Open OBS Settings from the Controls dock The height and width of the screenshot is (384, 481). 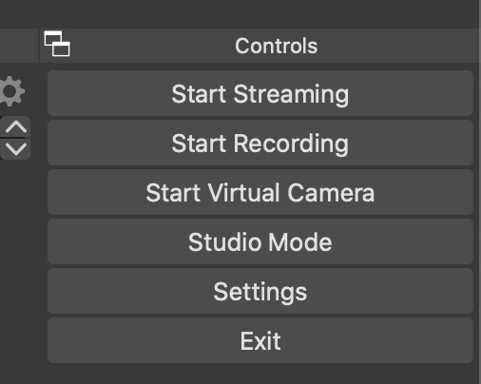point(260,291)
